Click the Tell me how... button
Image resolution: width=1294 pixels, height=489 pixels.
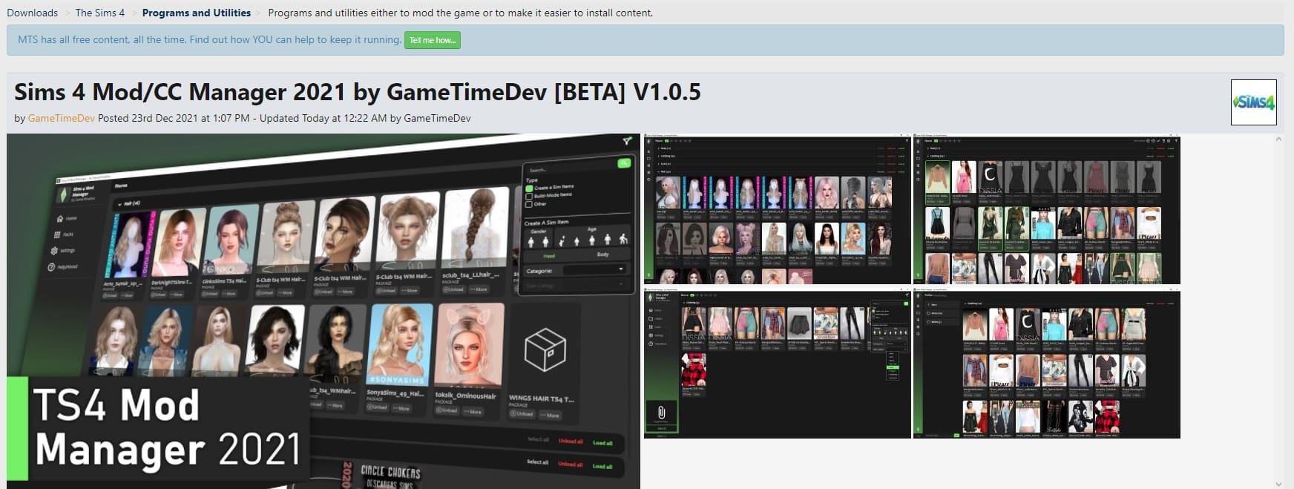[432, 40]
